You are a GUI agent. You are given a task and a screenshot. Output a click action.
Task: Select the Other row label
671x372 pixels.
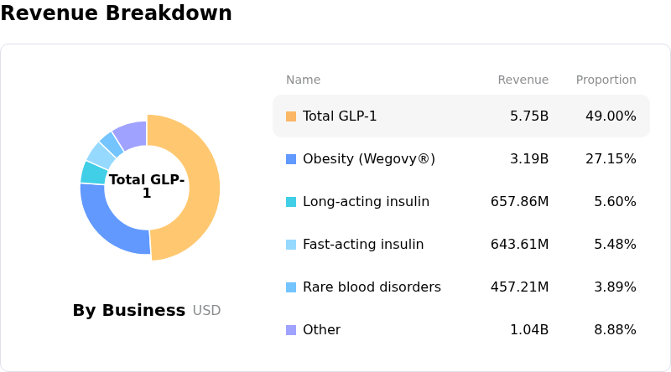point(321,330)
